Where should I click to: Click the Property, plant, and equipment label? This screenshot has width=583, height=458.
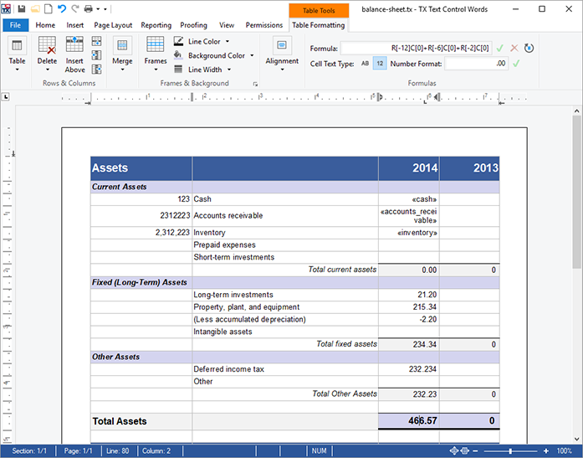pos(246,307)
